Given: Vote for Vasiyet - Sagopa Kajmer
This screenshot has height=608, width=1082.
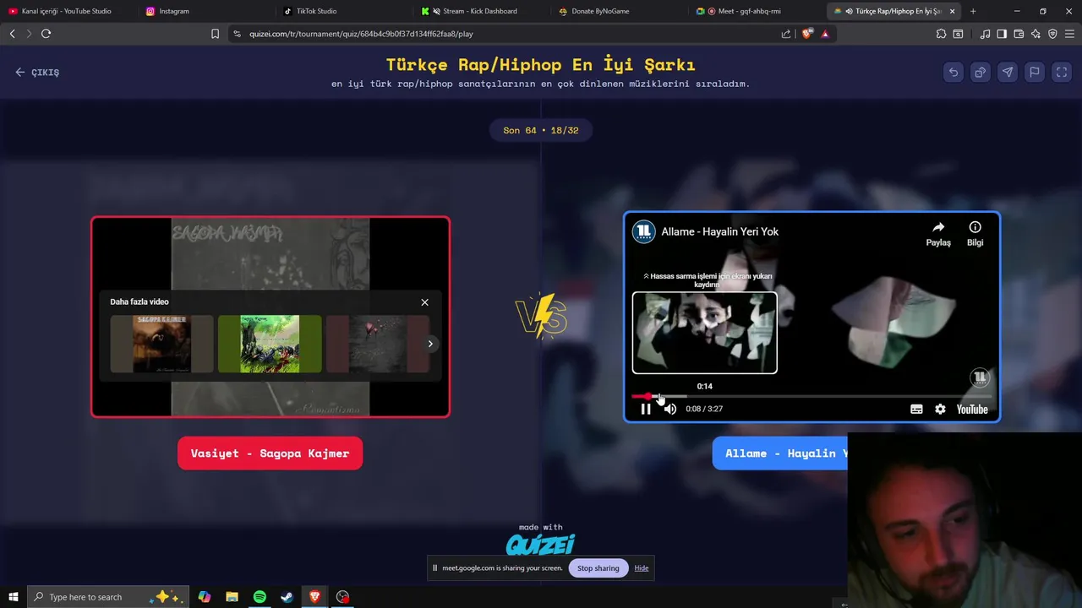Looking at the screenshot, I should (x=270, y=453).
